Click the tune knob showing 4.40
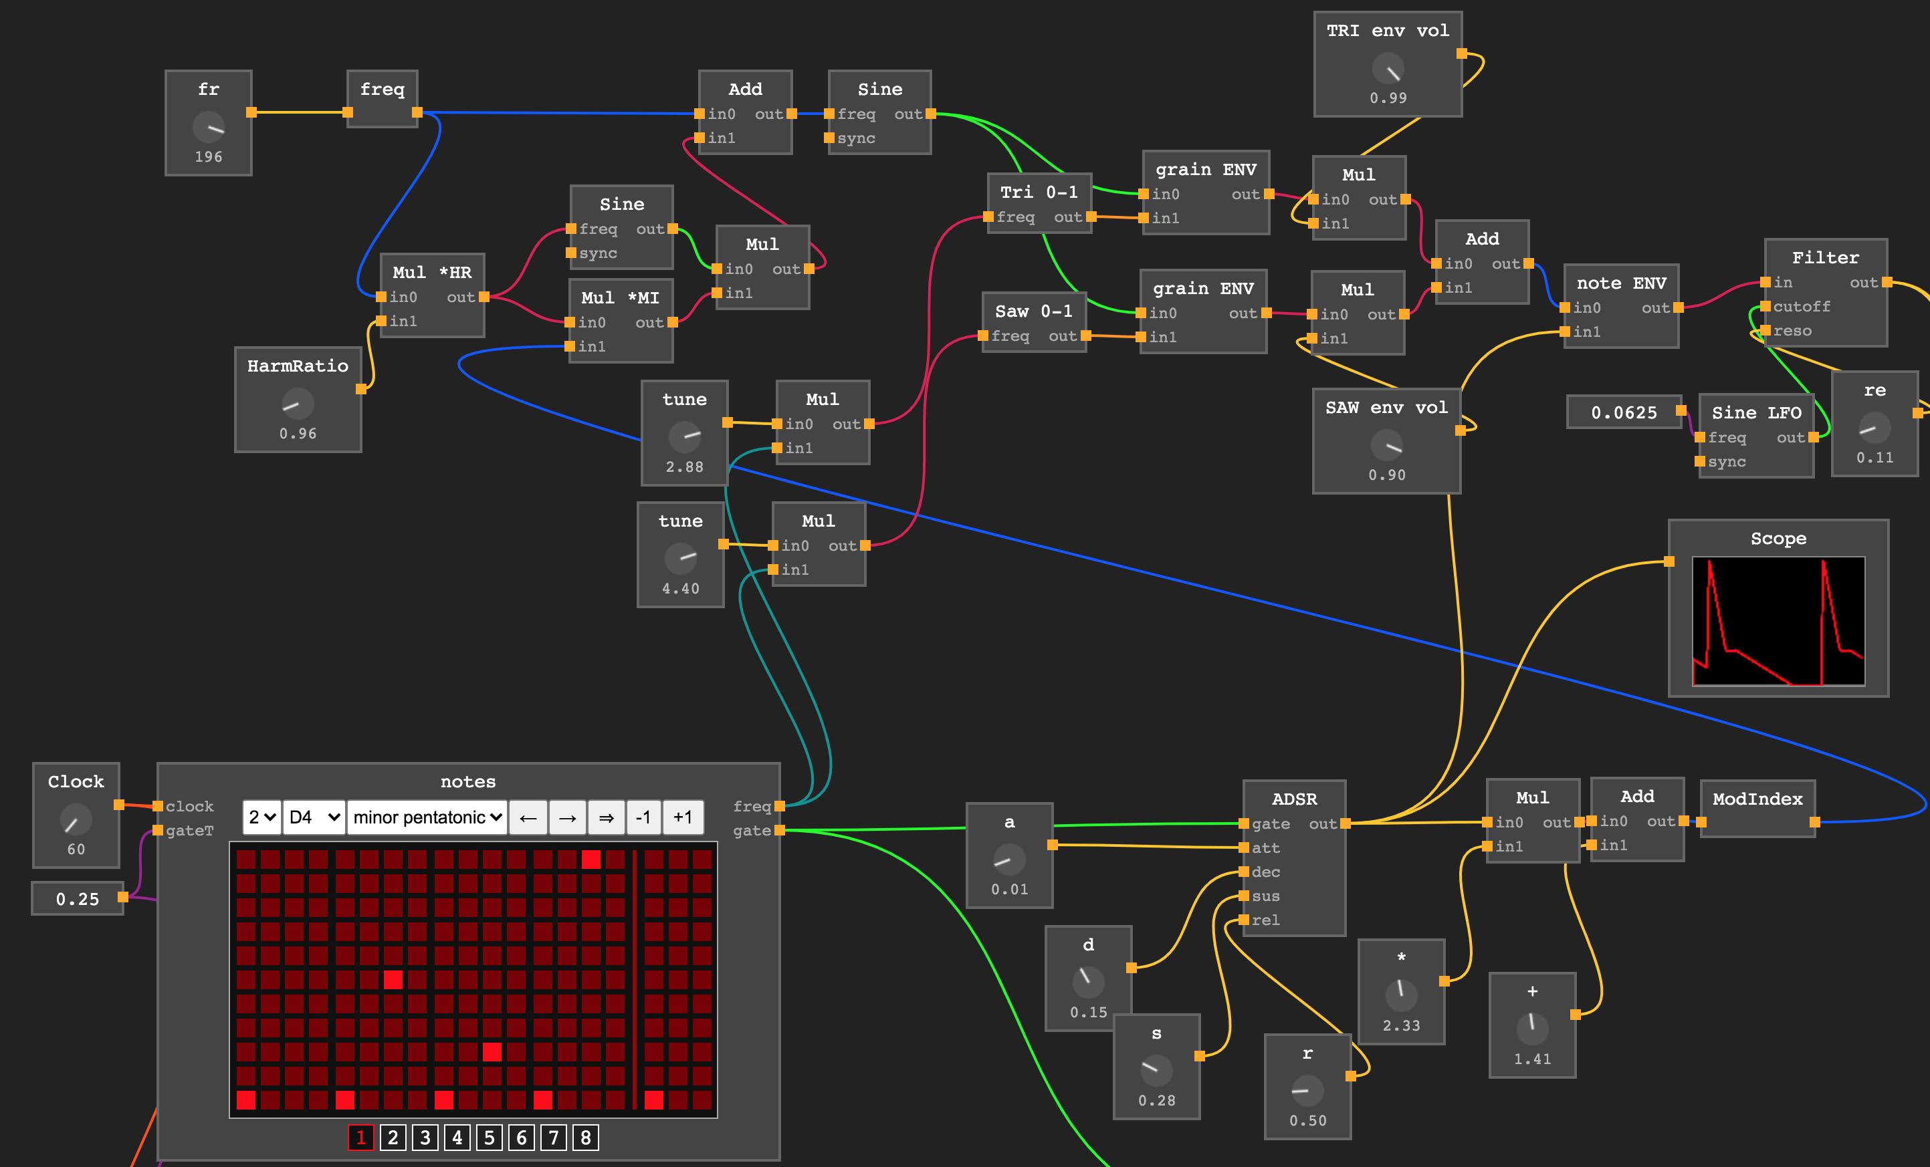Viewport: 1930px width, 1167px height. tap(681, 559)
